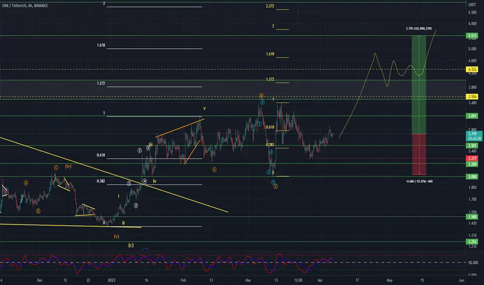Click the Apr label on time axis
484x285 pixels.
(320, 280)
